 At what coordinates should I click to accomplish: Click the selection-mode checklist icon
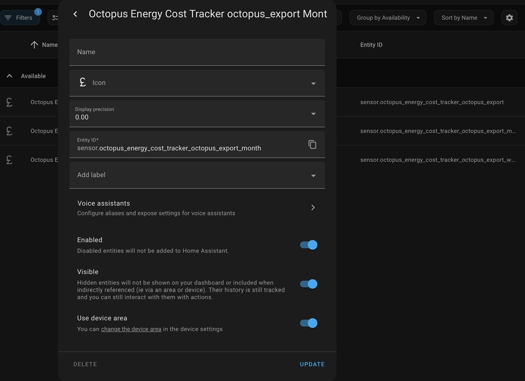coord(55,18)
